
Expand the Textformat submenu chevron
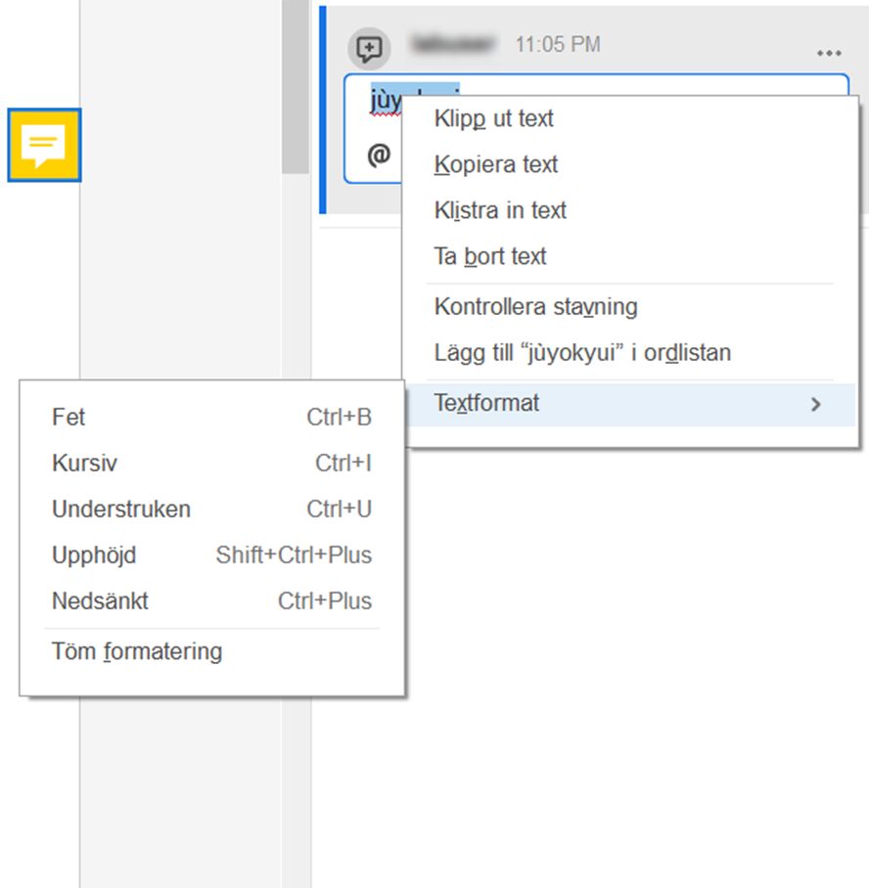point(815,403)
